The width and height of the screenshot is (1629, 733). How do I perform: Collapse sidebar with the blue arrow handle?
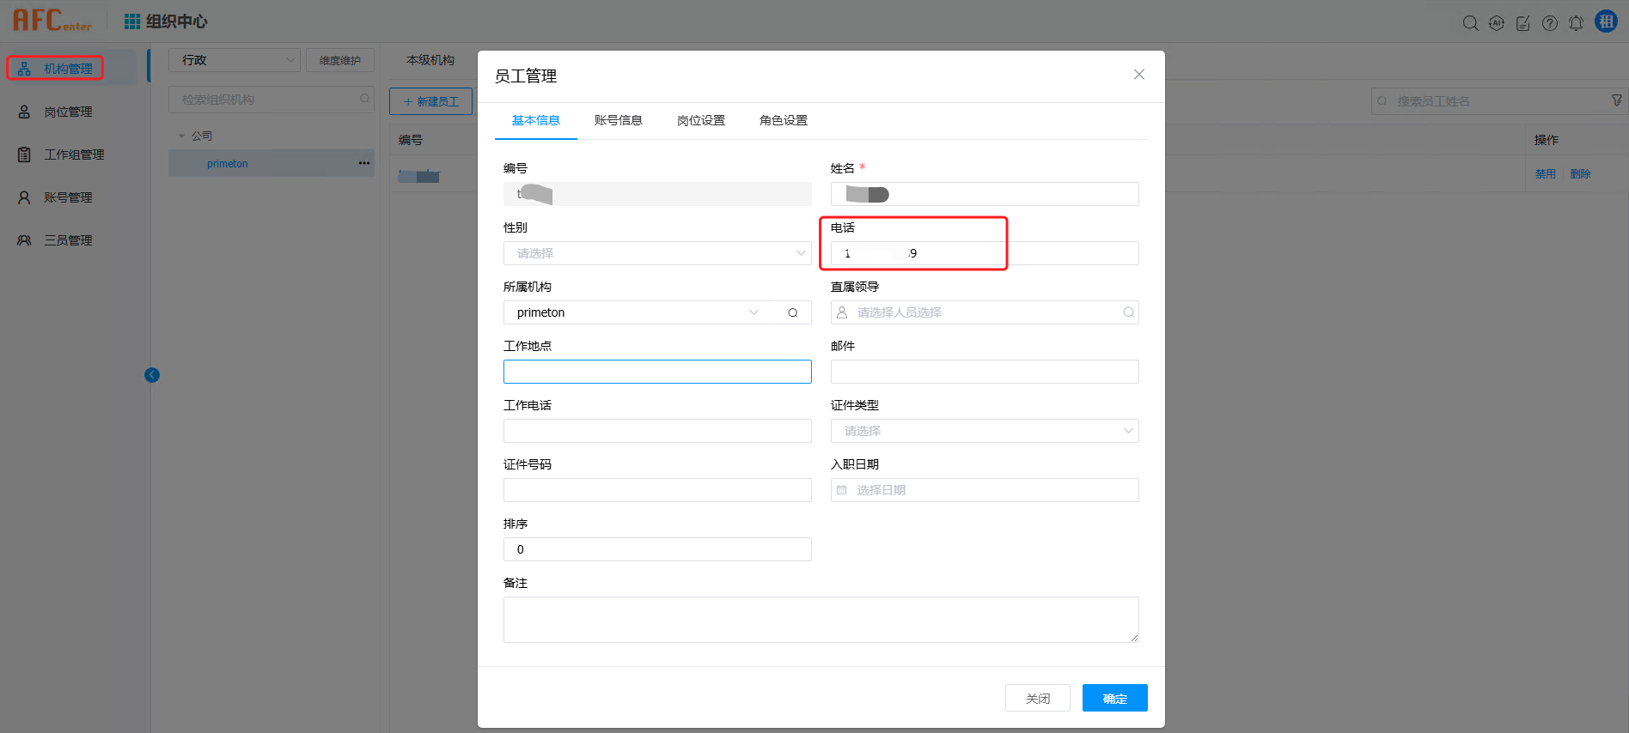pyautogui.click(x=152, y=375)
